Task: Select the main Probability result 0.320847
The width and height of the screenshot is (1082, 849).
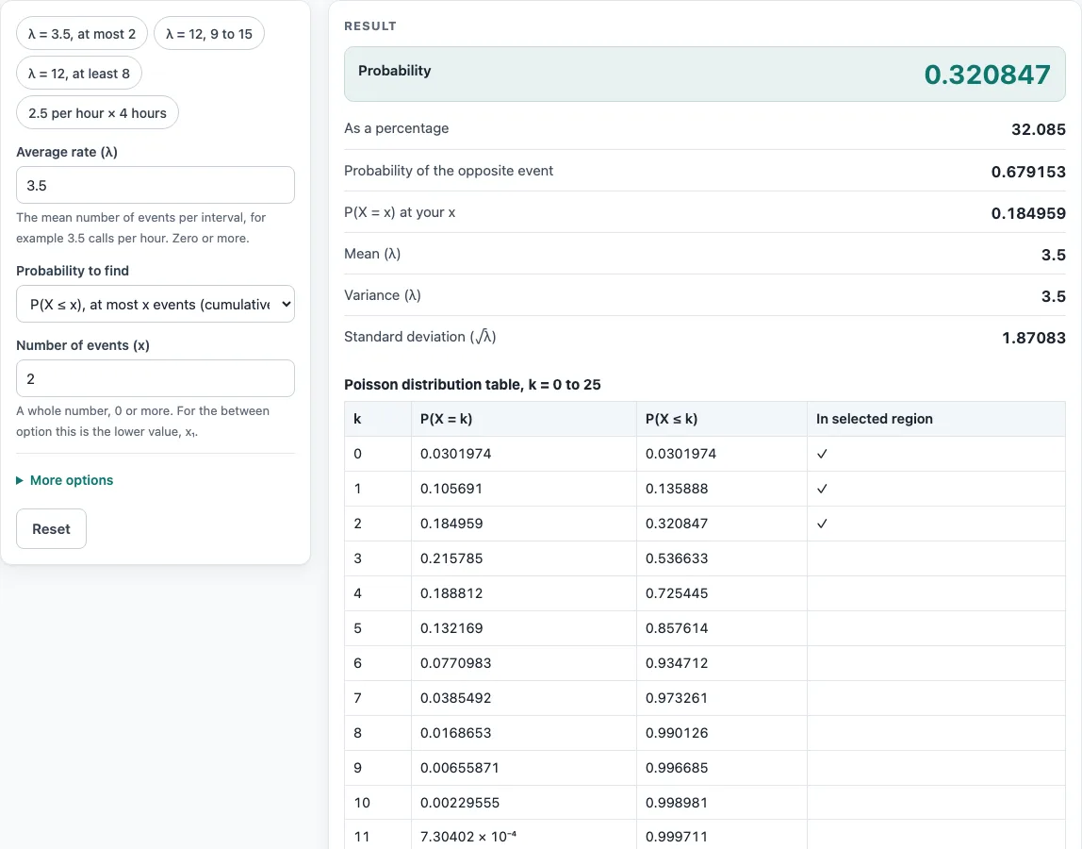Action: (988, 75)
